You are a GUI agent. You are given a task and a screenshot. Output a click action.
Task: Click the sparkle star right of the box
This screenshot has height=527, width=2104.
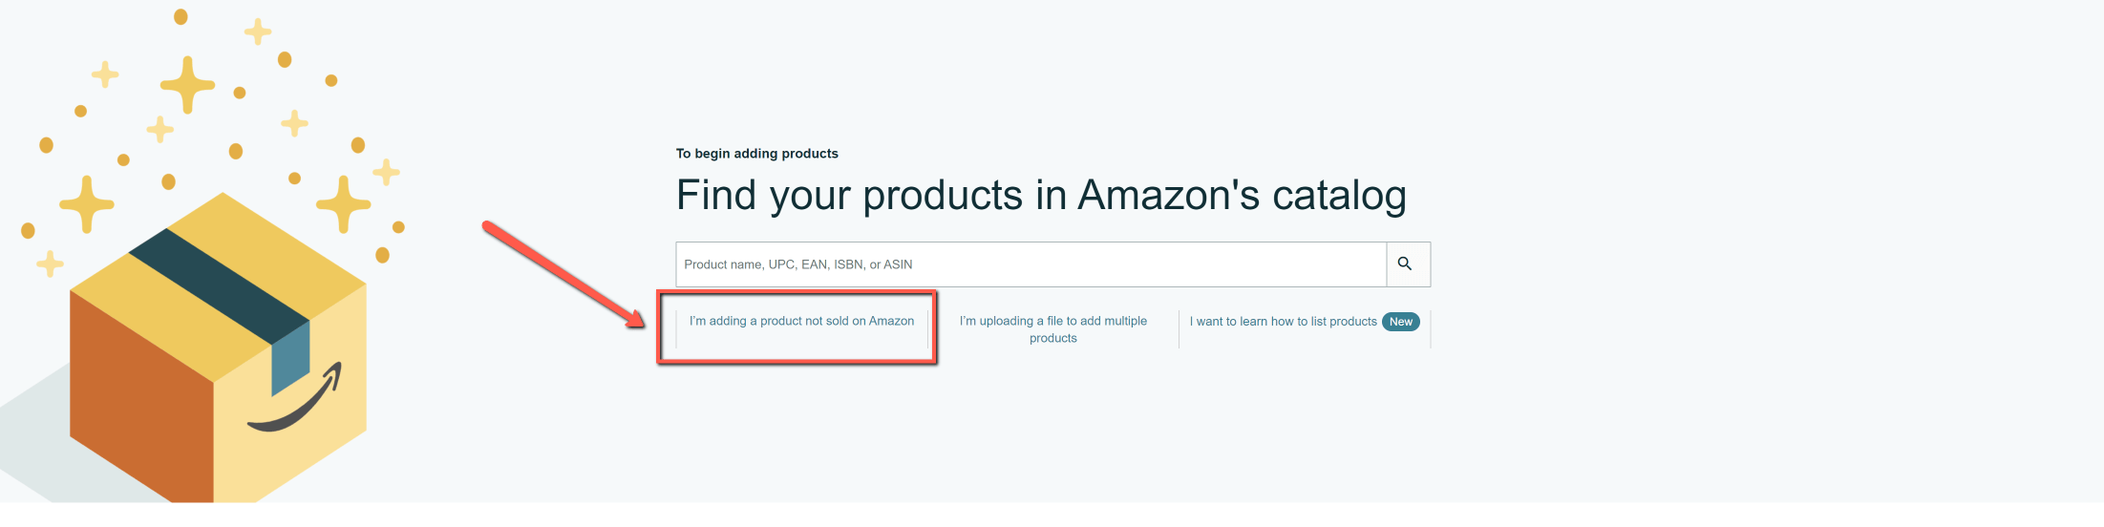[343, 203]
